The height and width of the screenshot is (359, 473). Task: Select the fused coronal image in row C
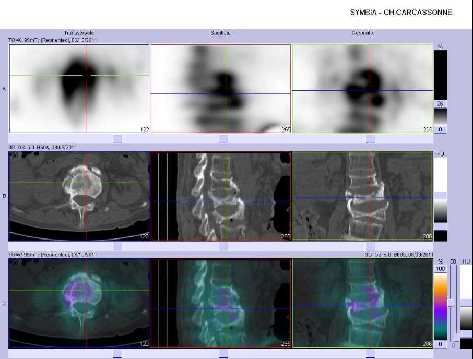[x=363, y=303]
